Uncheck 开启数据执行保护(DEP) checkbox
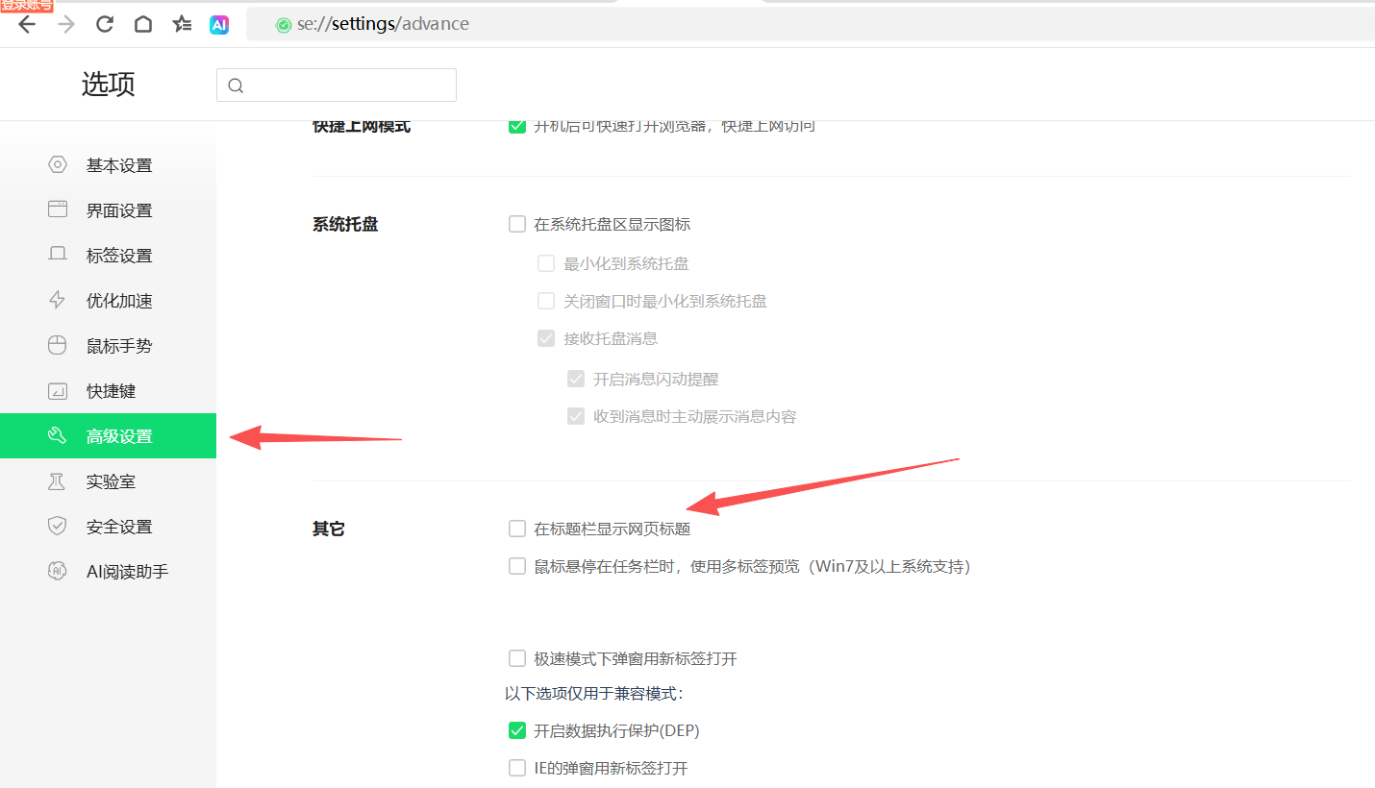This screenshot has height=788, width=1375. tap(517, 731)
